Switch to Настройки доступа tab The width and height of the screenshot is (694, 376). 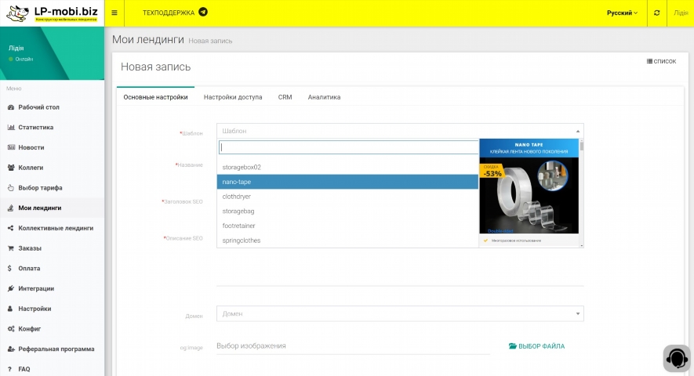pos(233,97)
